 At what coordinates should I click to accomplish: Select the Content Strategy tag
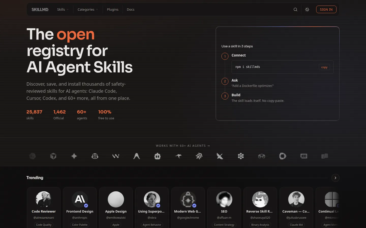click(224, 225)
